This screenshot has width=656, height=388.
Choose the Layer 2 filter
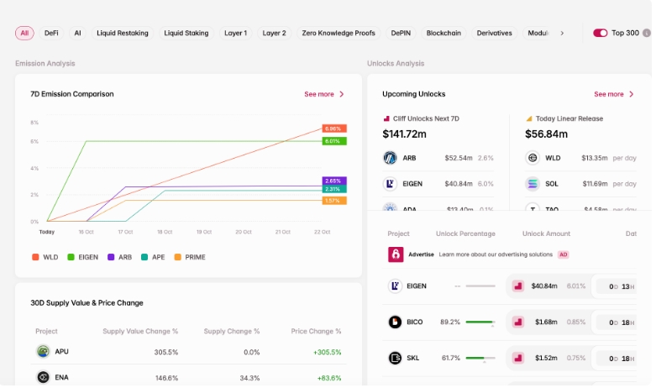click(274, 33)
